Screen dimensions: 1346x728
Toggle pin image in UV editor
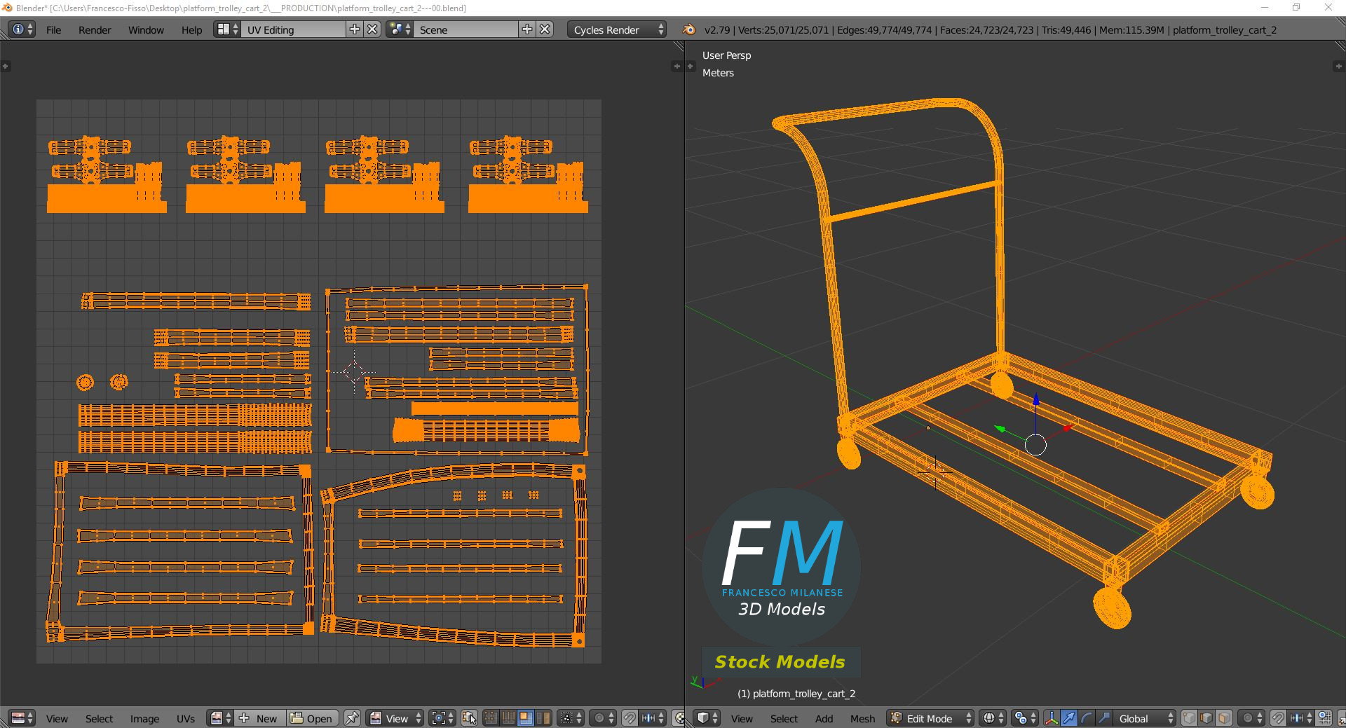tap(353, 718)
